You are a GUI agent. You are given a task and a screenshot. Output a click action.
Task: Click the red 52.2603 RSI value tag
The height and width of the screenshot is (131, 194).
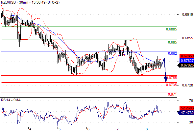pos(187,108)
